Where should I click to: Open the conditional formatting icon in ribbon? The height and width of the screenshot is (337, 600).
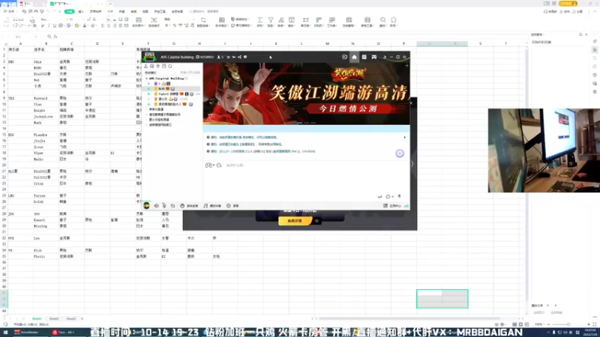[x=221, y=20]
